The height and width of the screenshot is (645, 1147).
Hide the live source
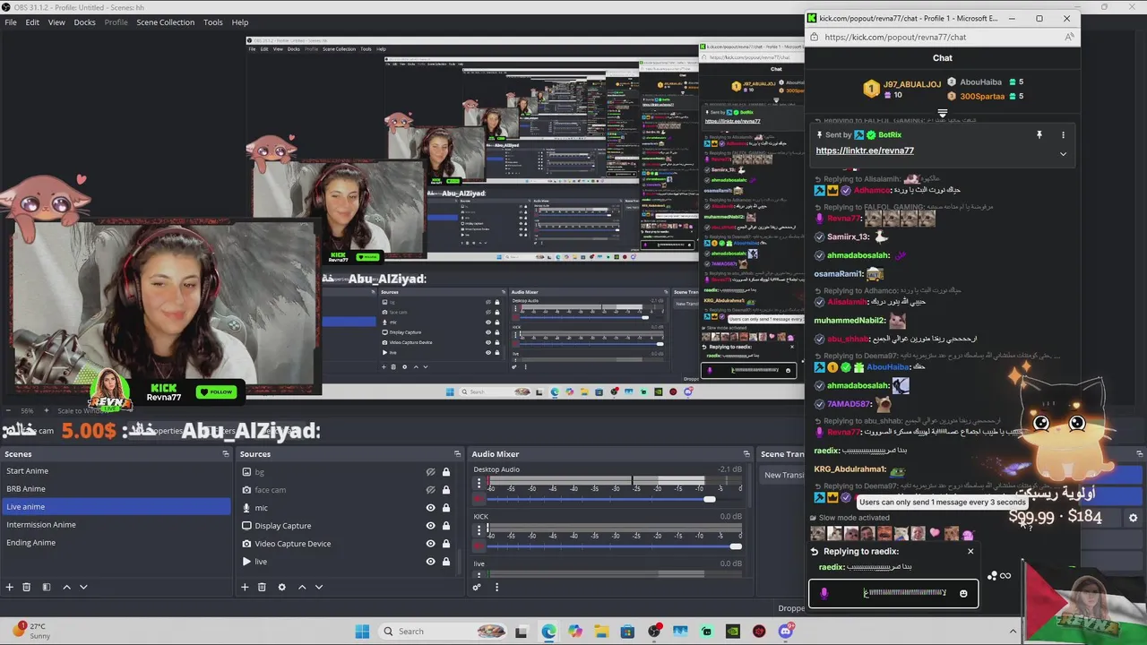coord(431,562)
